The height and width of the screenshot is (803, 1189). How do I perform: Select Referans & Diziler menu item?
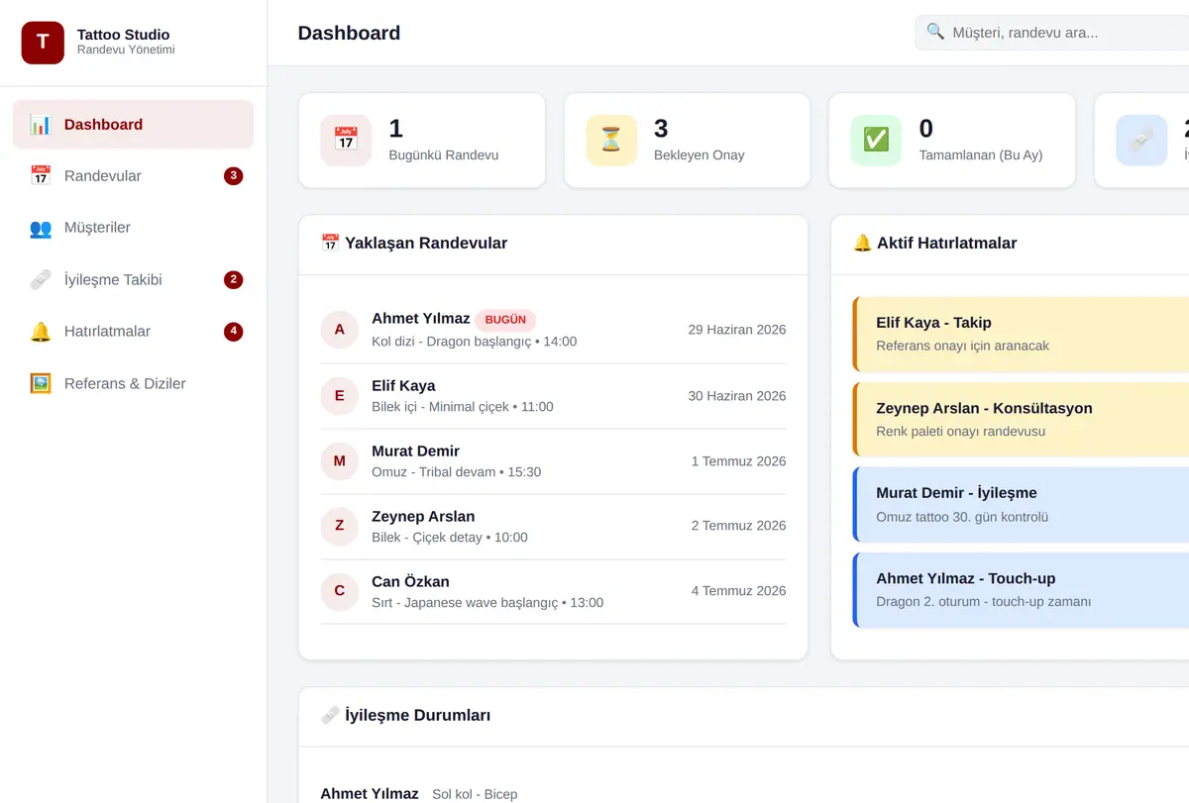[134, 383]
